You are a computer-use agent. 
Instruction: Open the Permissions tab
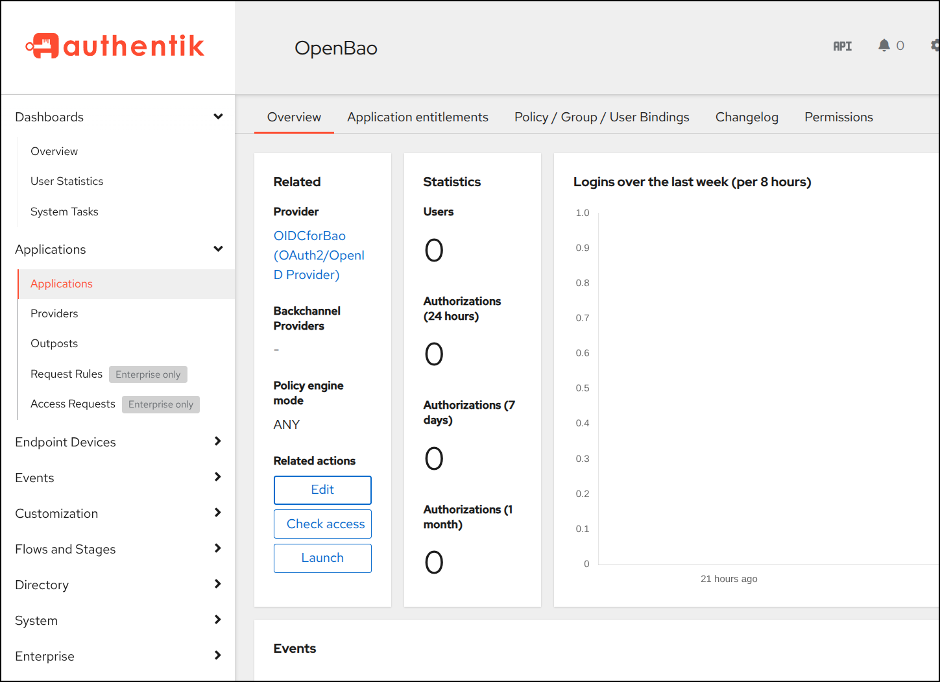839,117
